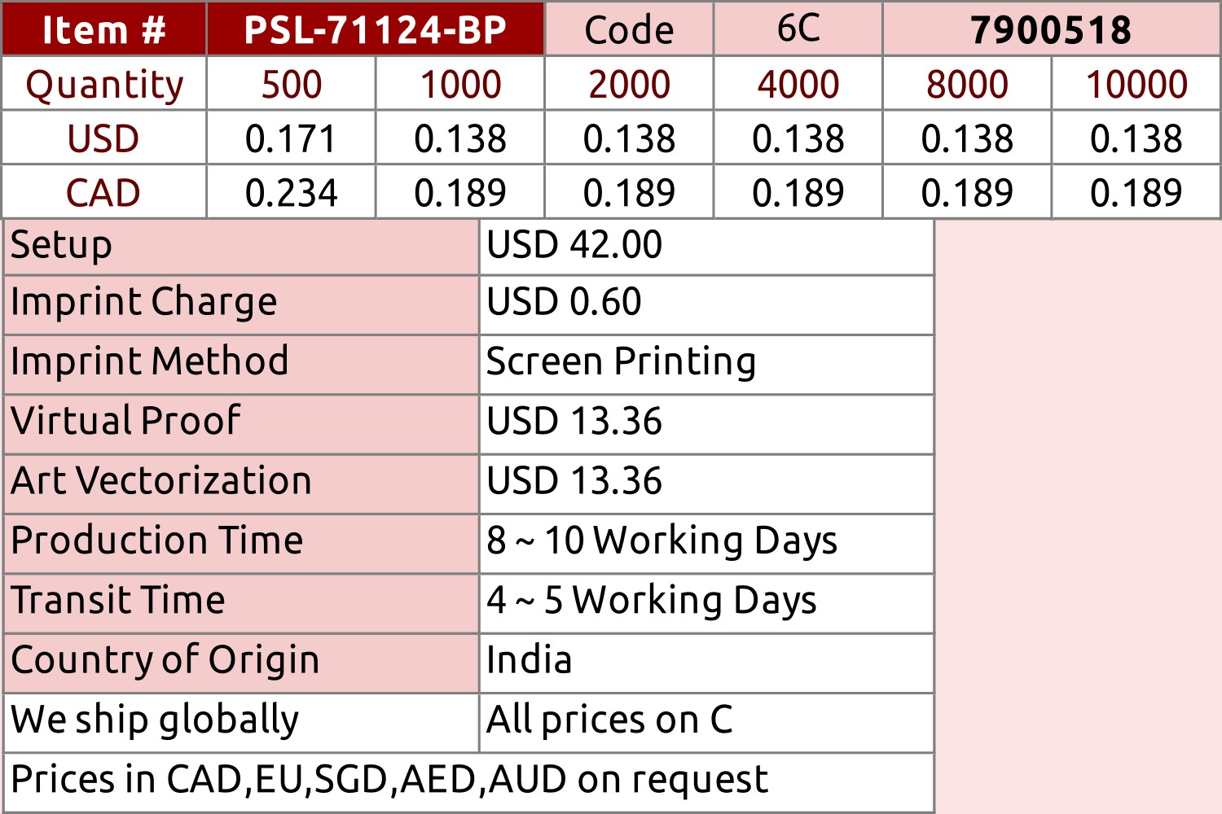
Task: Click the 500 quantity cell
Action: [291, 83]
